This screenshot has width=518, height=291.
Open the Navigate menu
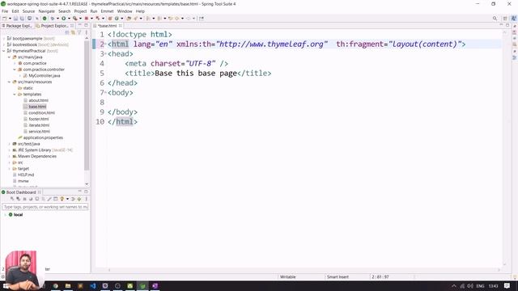47,11
